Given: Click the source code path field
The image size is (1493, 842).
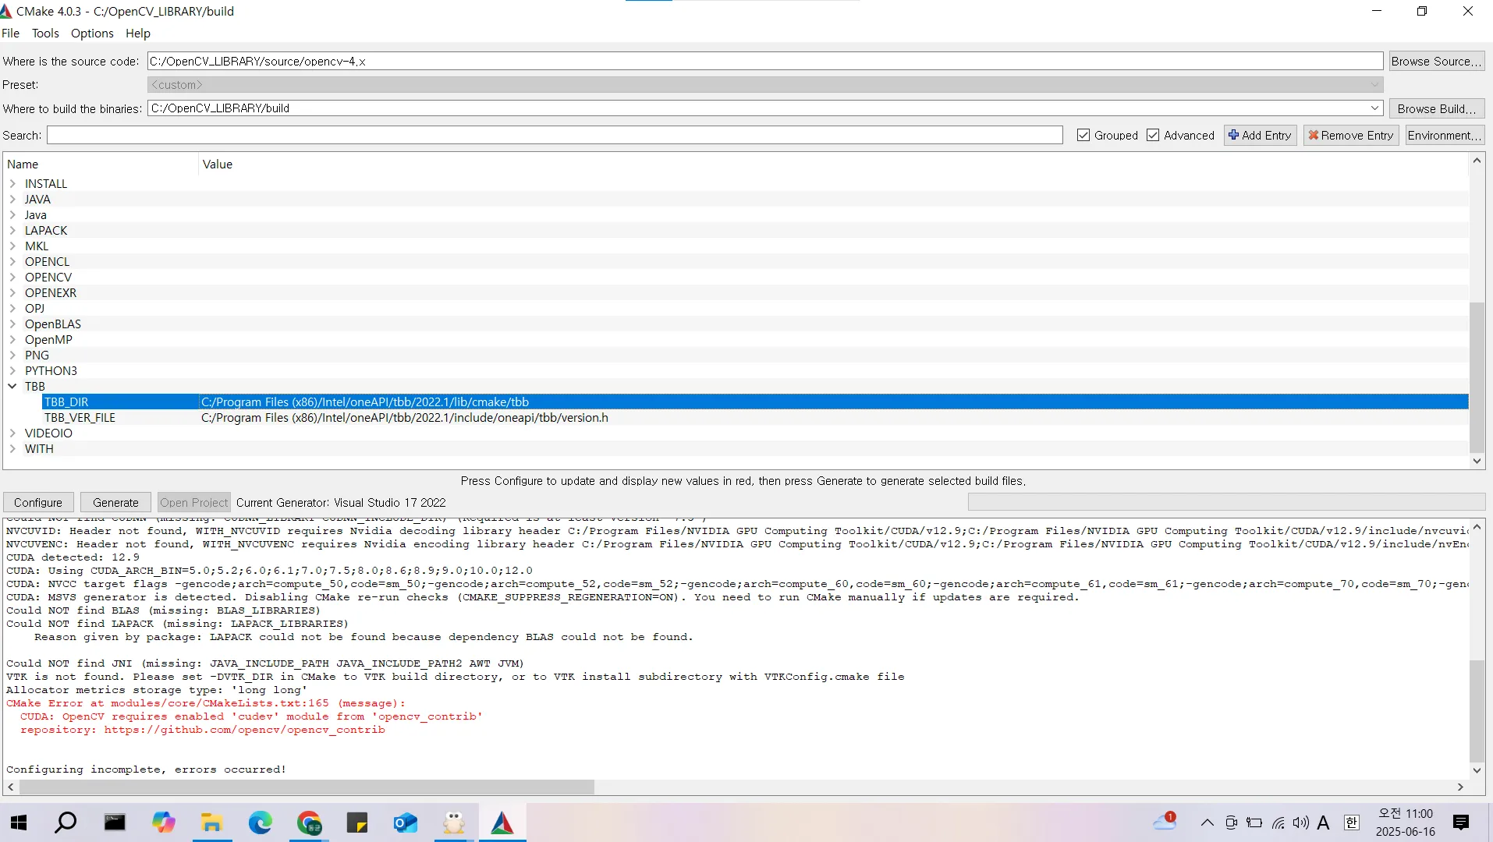Looking at the screenshot, I should (x=765, y=61).
